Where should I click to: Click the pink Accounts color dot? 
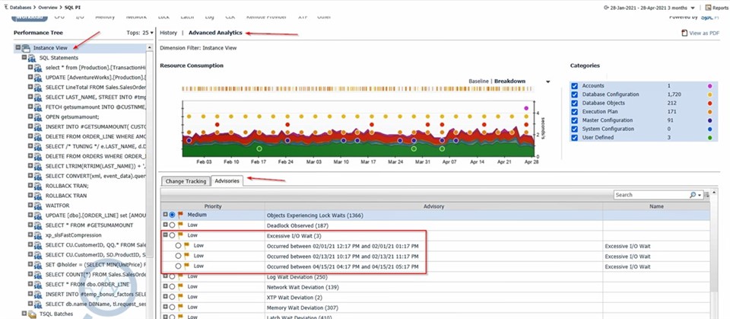[x=710, y=86]
